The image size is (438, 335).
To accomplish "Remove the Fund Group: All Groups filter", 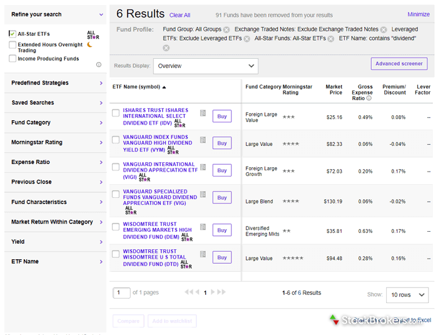I will click(227, 29).
